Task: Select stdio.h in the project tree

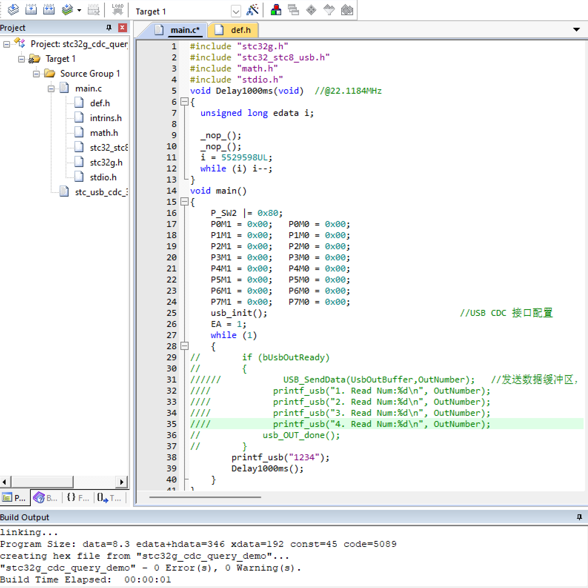Action: (x=103, y=177)
